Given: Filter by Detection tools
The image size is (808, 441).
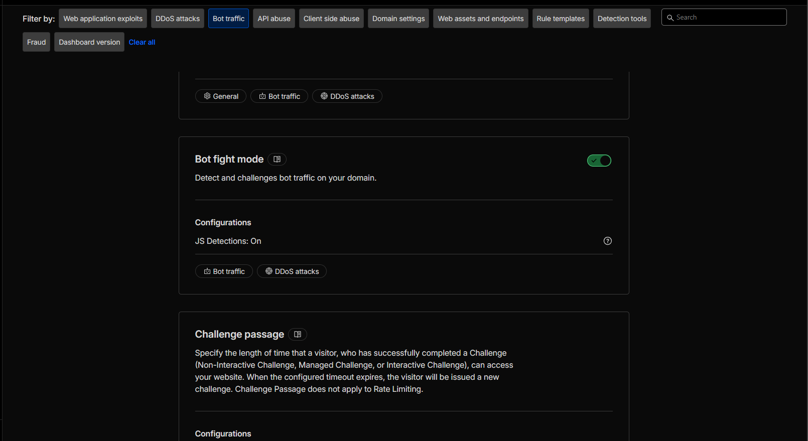Looking at the screenshot, I should tap(622, 19).
